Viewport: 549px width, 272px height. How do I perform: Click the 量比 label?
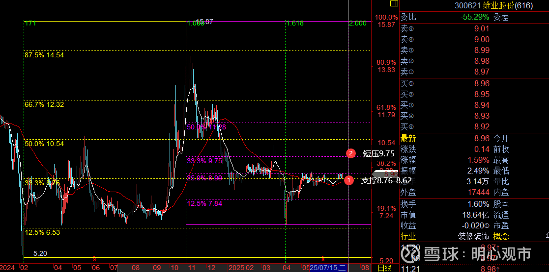tap(501, 182)
